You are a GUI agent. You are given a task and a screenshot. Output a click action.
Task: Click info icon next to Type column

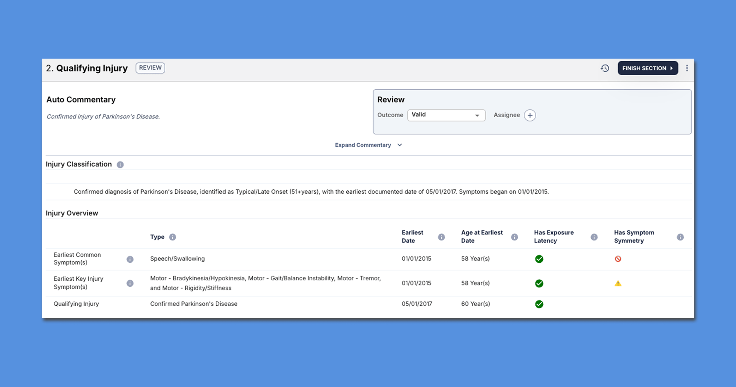pos(172,237)
